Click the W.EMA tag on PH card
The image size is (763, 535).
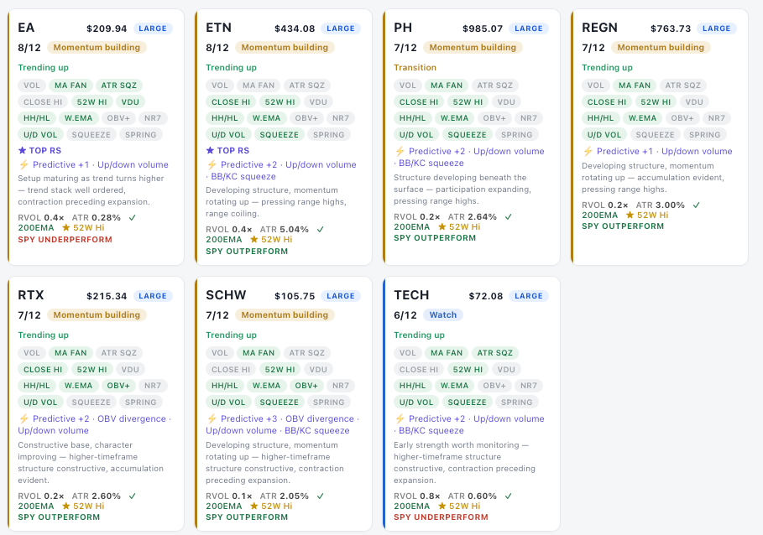click(x=454, y=118)
